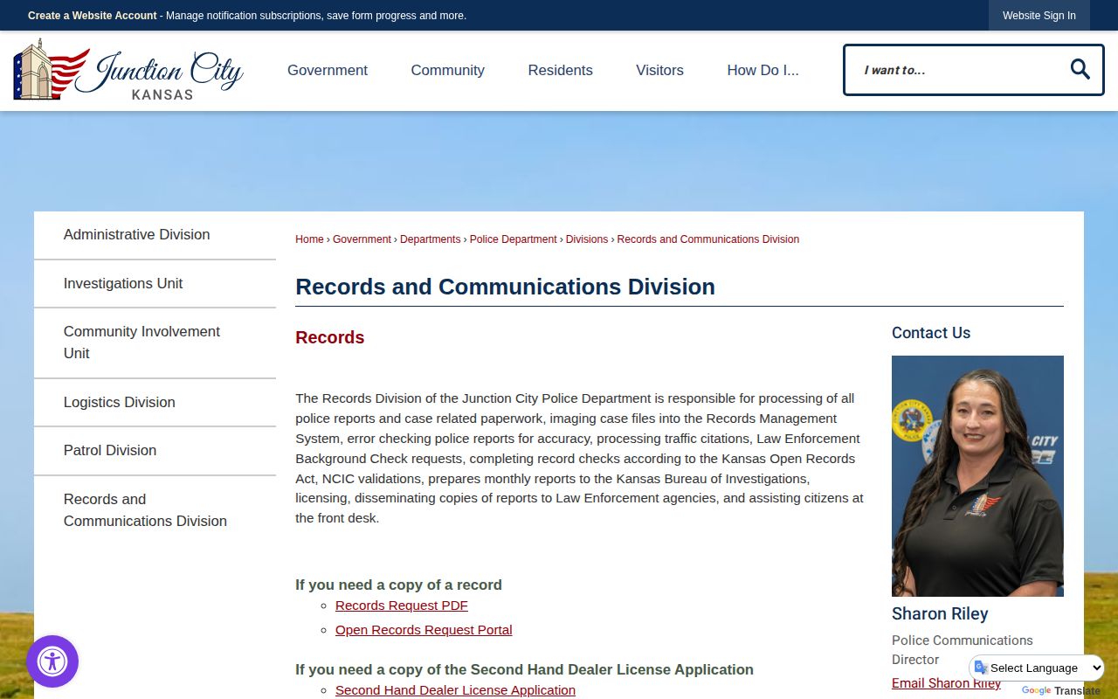Open the accessibility options widget

(x=52, y=661)
